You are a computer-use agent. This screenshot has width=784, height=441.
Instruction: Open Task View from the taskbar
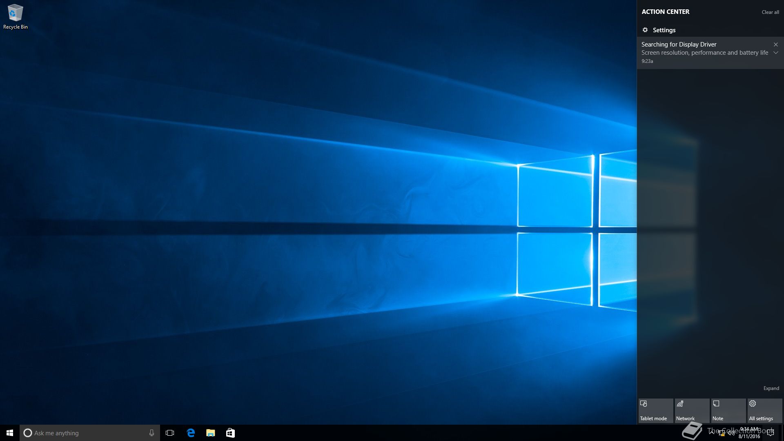(170, 433)
